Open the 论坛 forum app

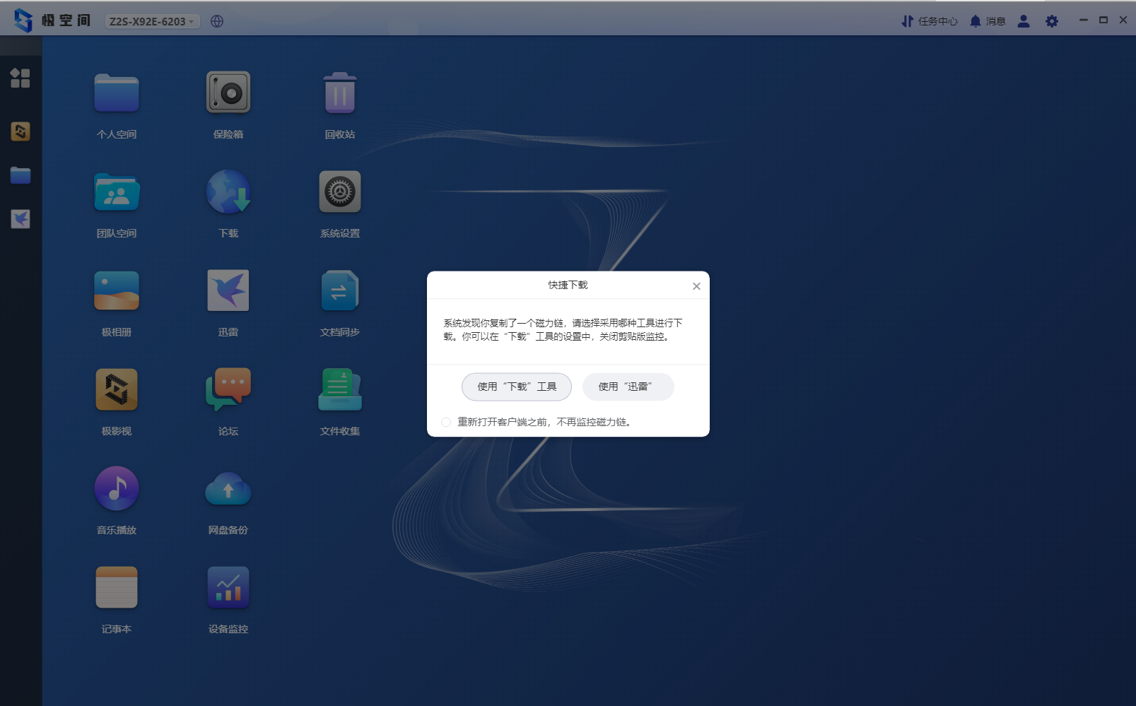(x=228, y=390)
